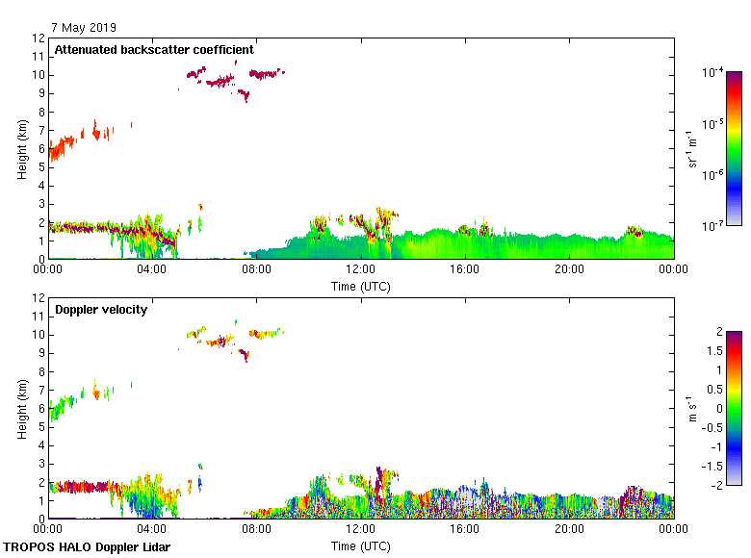This screenshot has width=751, height=558.
Task: Click the Doppler velocity color bar
Action: pos(734,408)
